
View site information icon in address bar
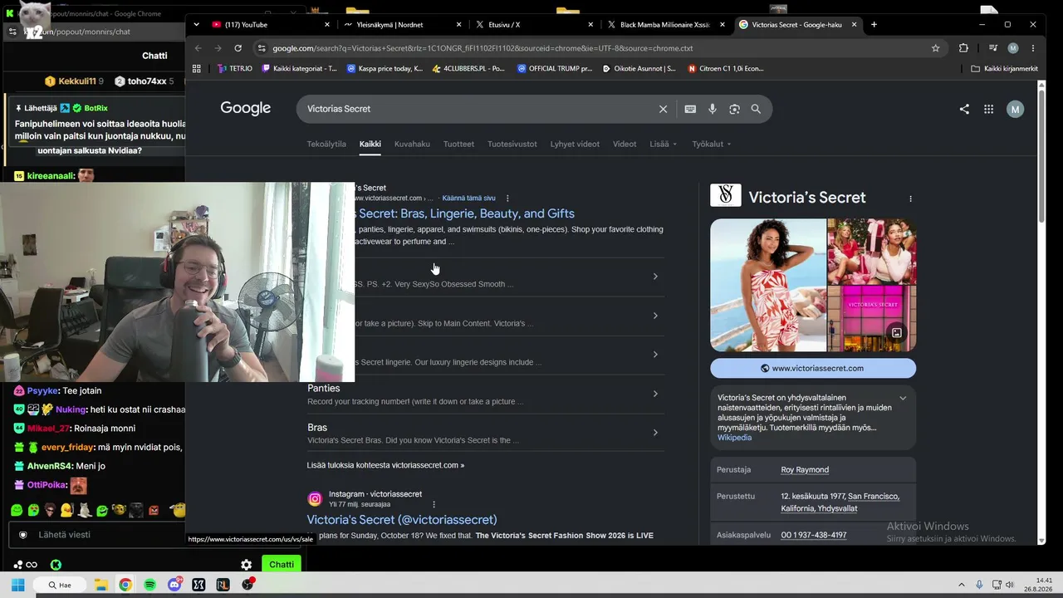pyautogui.click(x=262, y=48)
